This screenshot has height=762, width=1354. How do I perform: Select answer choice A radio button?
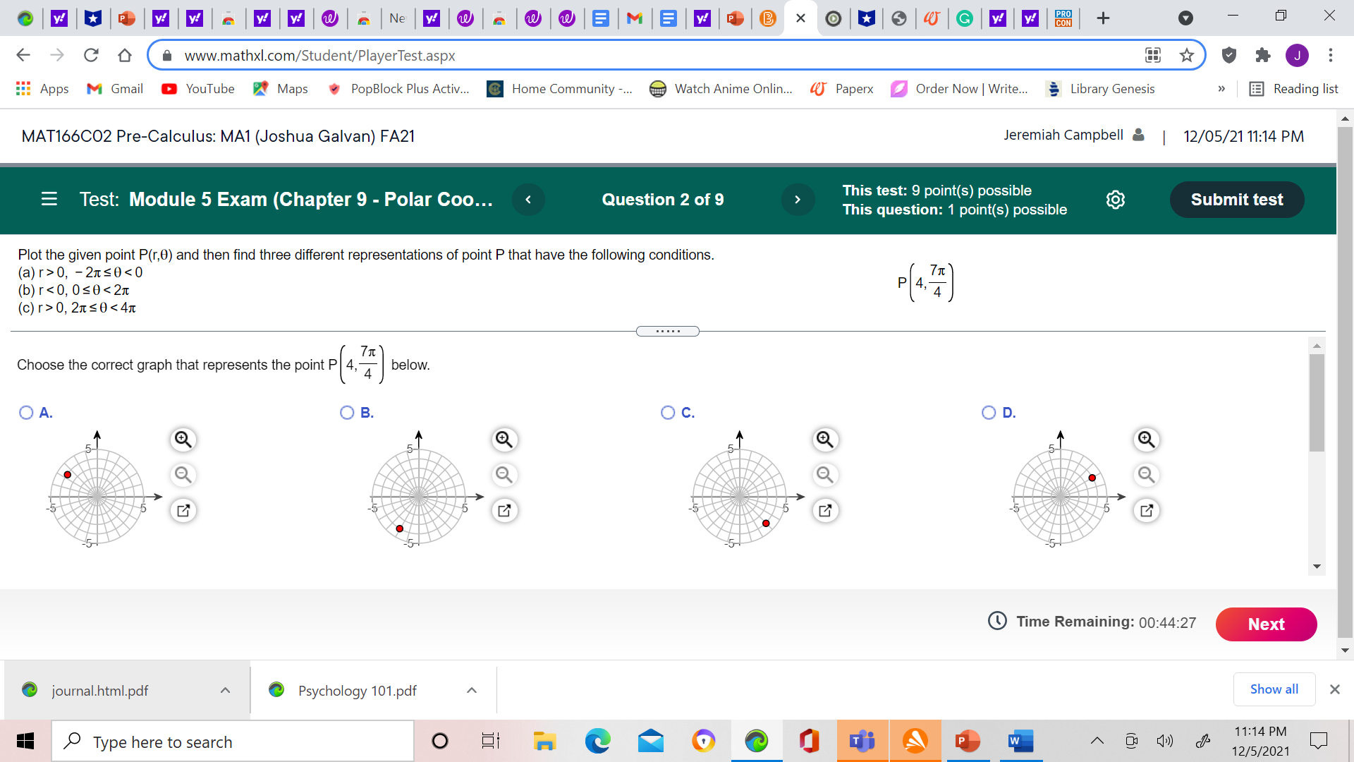click(x=25, y=412)
